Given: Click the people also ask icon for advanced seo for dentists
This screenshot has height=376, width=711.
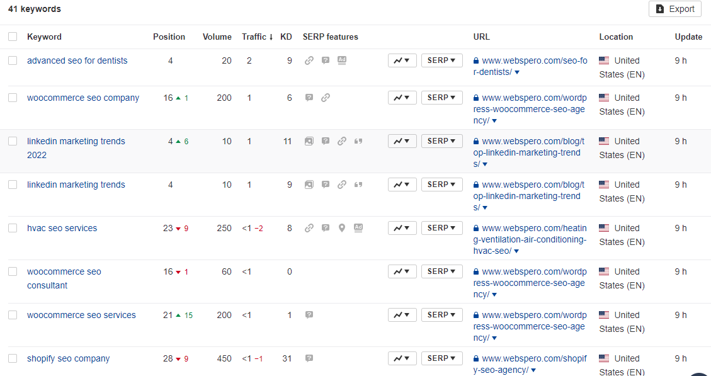Looking at the screenshot, I should (325, 60).
